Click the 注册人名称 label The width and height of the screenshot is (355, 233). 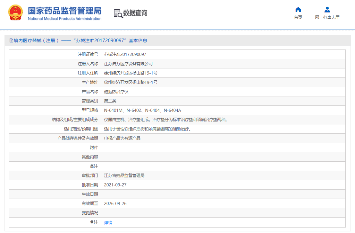coord(88,64)
